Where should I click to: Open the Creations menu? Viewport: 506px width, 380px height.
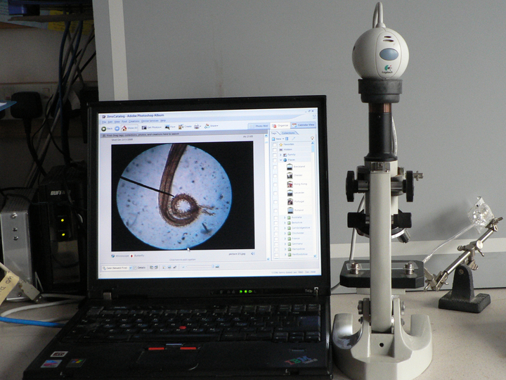(134, 121)
